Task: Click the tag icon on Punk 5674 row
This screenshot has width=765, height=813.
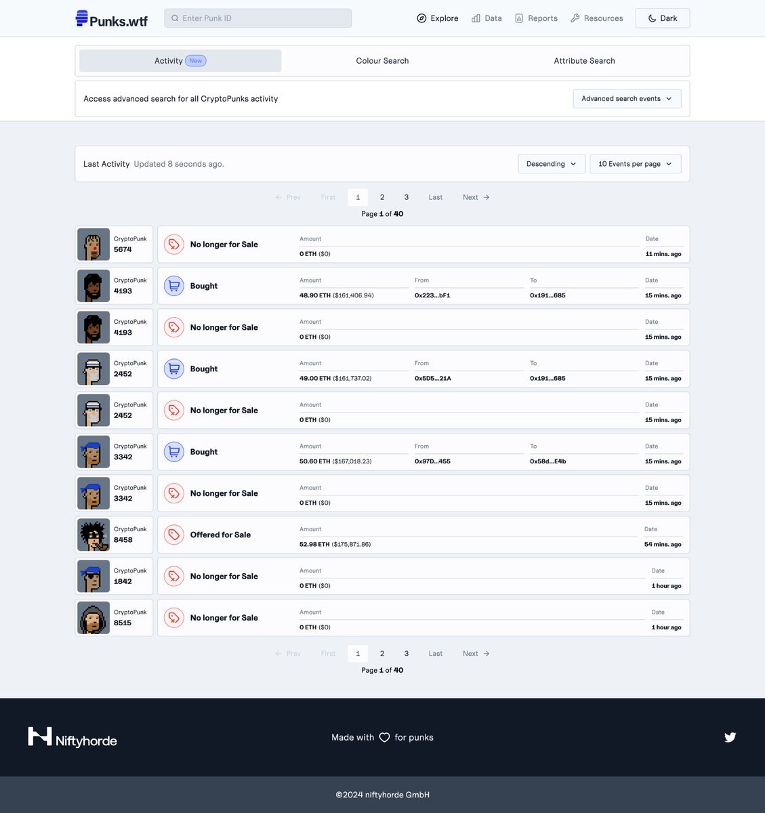Action: [x=174, y=245]
